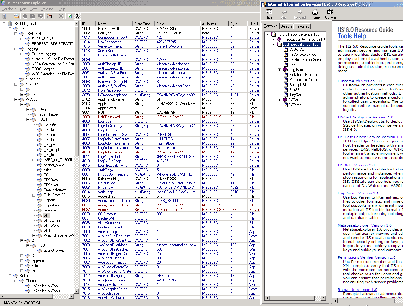Click the VS2005 (local) computer icon
Viewport: 403px width, 306px height.
10,24
